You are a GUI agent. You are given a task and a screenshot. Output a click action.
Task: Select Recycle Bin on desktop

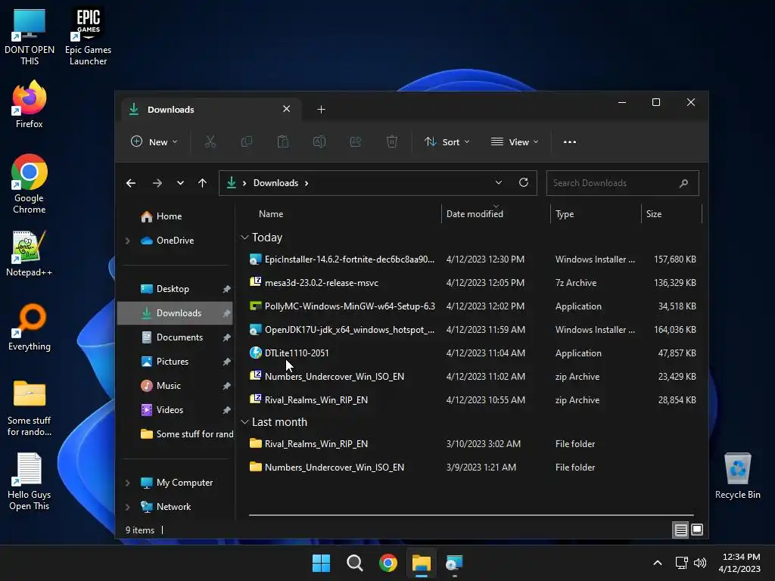(x=737, y=476)
